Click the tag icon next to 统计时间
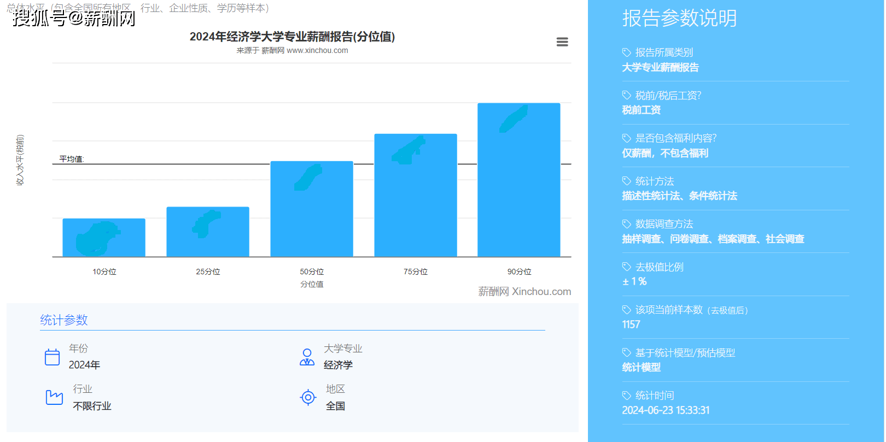 tap(627, 396)
